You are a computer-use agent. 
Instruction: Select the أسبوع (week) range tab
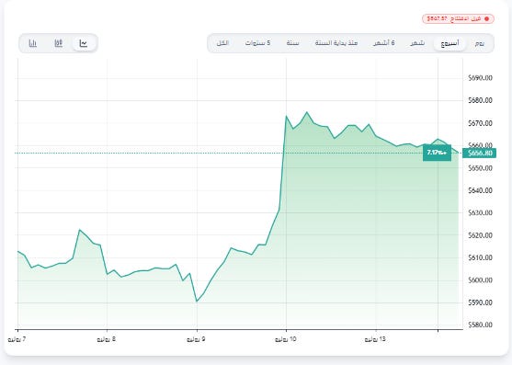point(449,43)
